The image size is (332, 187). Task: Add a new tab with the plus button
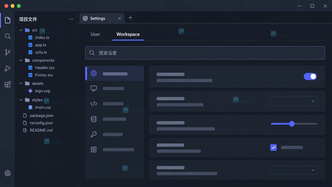(x=130, y=18)
